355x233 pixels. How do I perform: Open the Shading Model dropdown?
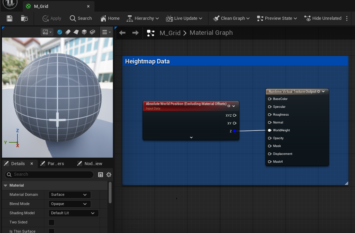tap(73, 213)
